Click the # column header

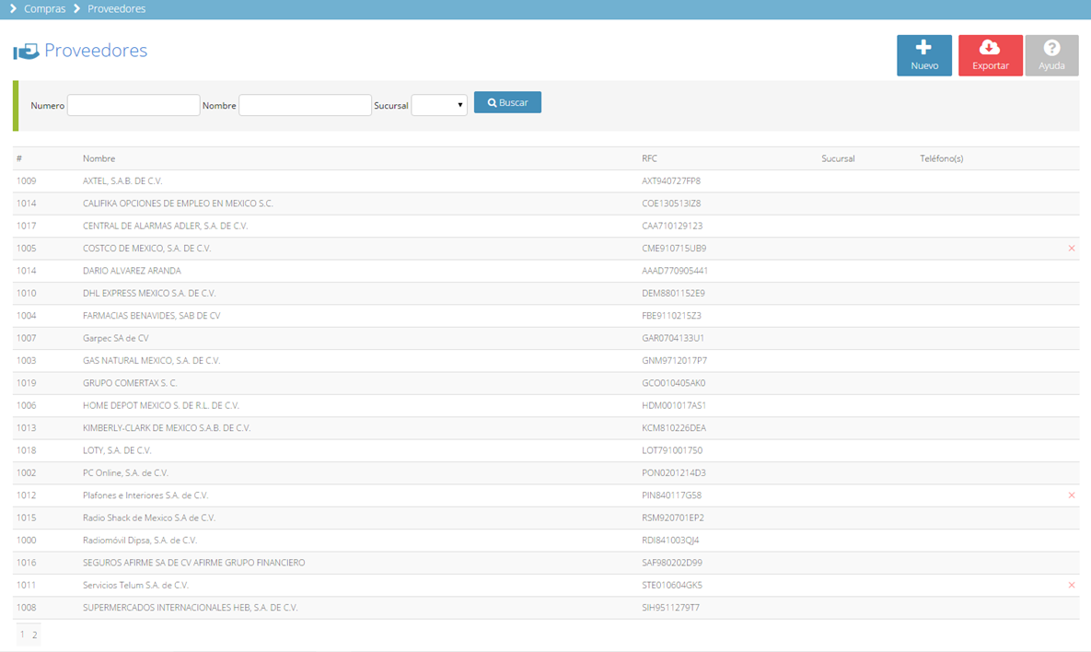point(19,158)
